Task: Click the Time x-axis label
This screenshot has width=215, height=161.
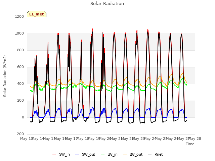Action: point(190,144)
